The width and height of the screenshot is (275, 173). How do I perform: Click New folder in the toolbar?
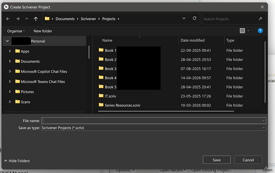click(x=43, y=31)
